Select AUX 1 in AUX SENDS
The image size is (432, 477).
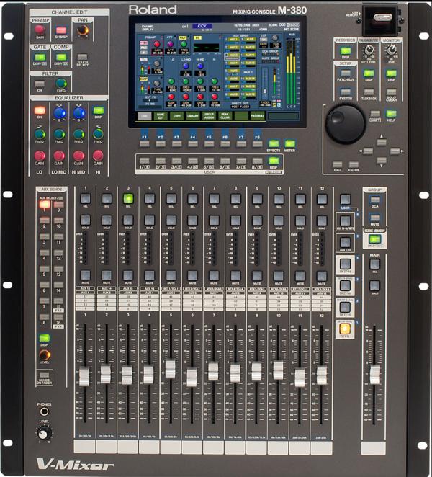(x=45, y=204)
